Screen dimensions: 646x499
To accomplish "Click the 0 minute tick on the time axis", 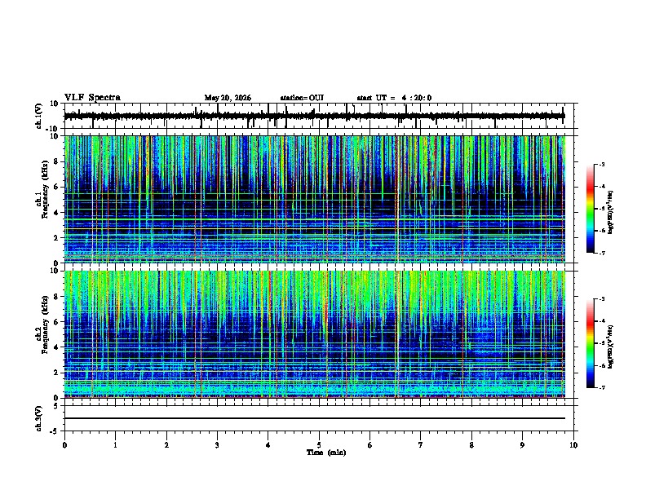I will point(64,445).
